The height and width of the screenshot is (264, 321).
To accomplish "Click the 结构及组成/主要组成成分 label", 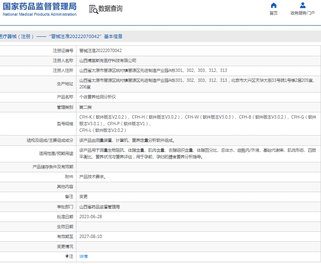I will pos(50,140).
